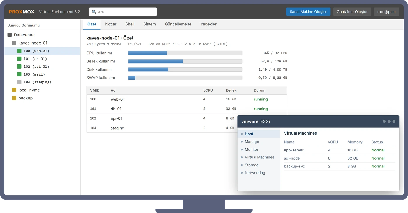Click api-01 in the VM table
Image resolution: width=408 pixels, height=213 pixels.
(117, 118)
